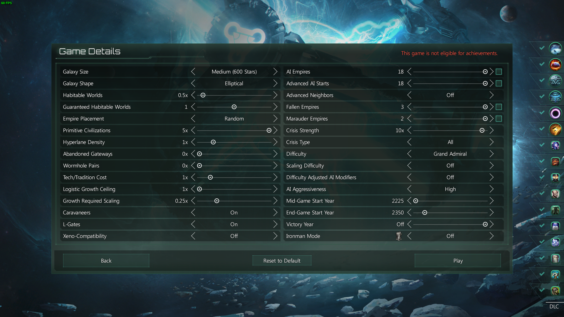Click the Ironman Mode lock icon
564x317 pixels.
pos(399,236)
